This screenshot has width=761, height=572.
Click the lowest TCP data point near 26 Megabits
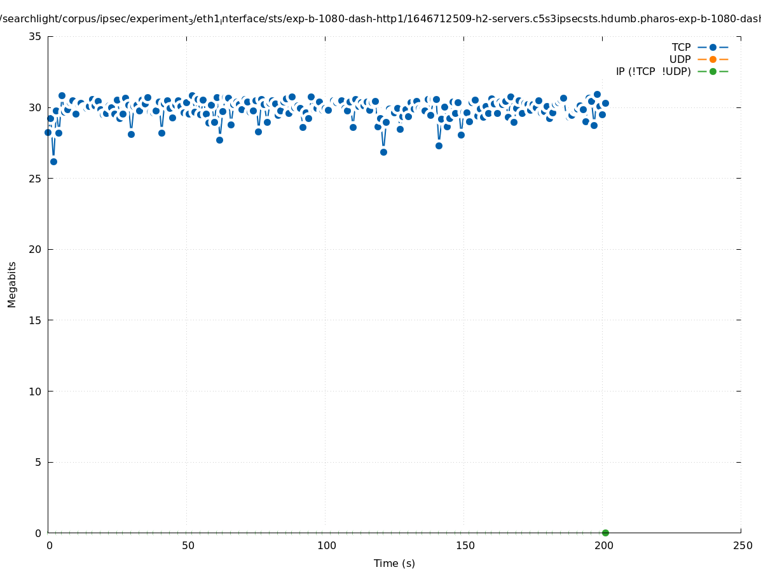pyautogui.click(x=53, y=161)
